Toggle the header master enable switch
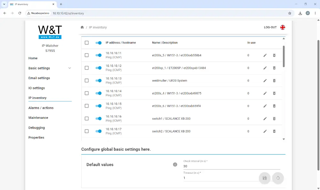The image size is (320, 190). pos(98,43)
